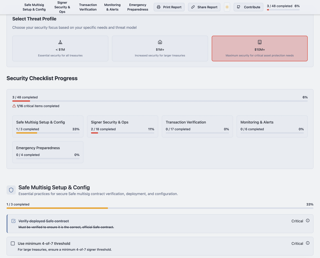Open the Monitoring & Alerts progress card
Screen dimensions: 320x258
(272, 126)
